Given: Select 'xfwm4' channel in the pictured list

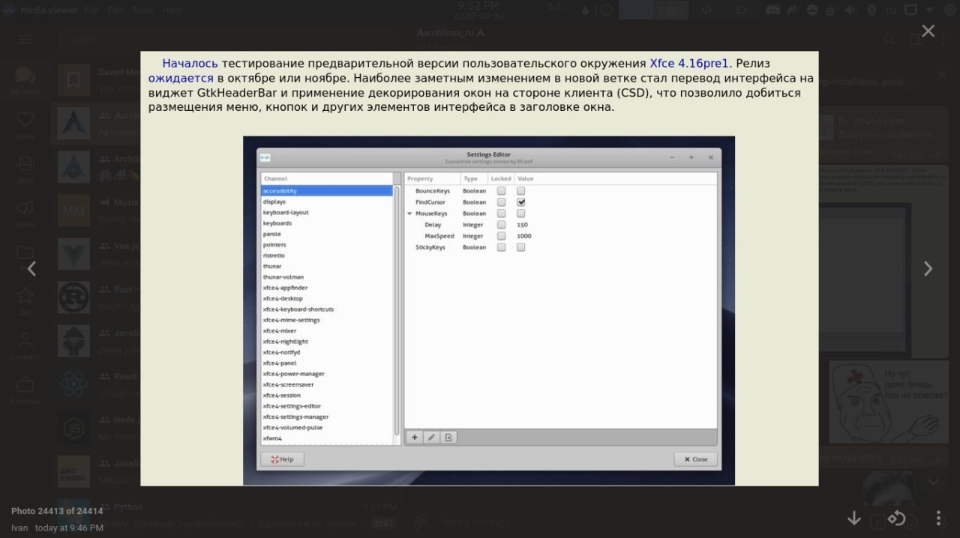Looking at the screenshot, I should click(x=326, y=438).
